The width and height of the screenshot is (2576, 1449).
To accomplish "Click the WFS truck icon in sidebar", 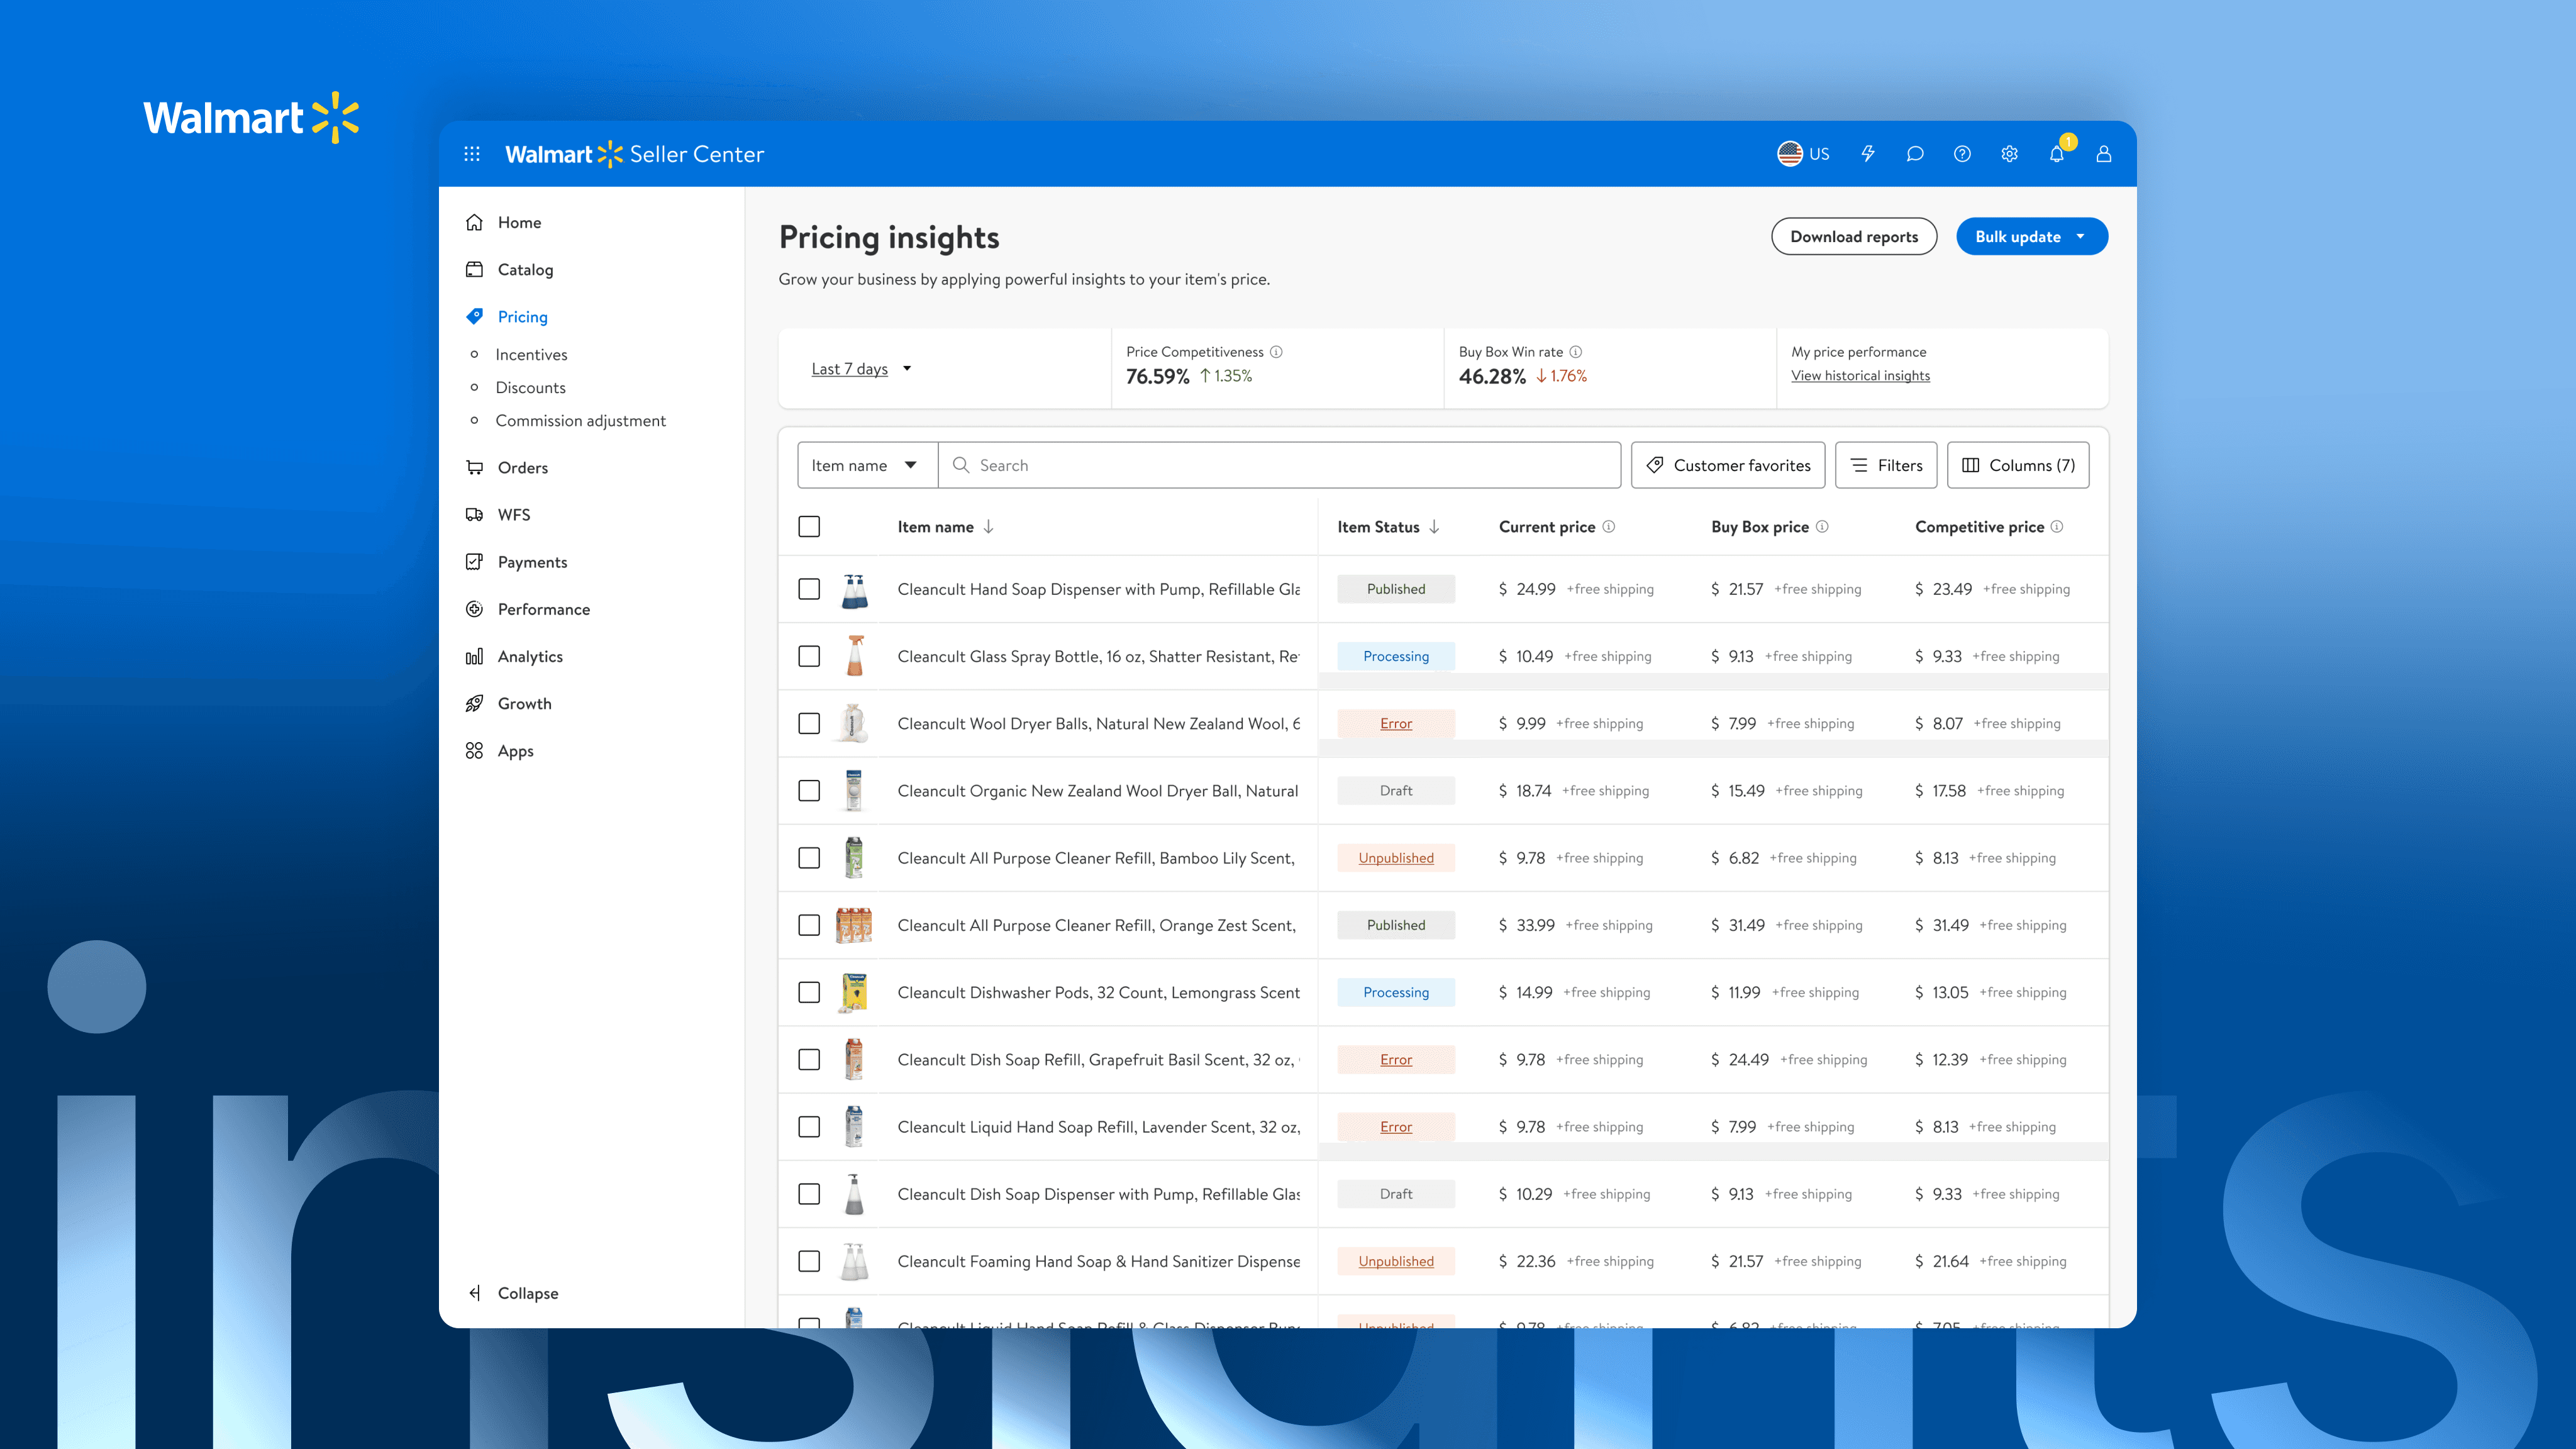I will [475, 514].
